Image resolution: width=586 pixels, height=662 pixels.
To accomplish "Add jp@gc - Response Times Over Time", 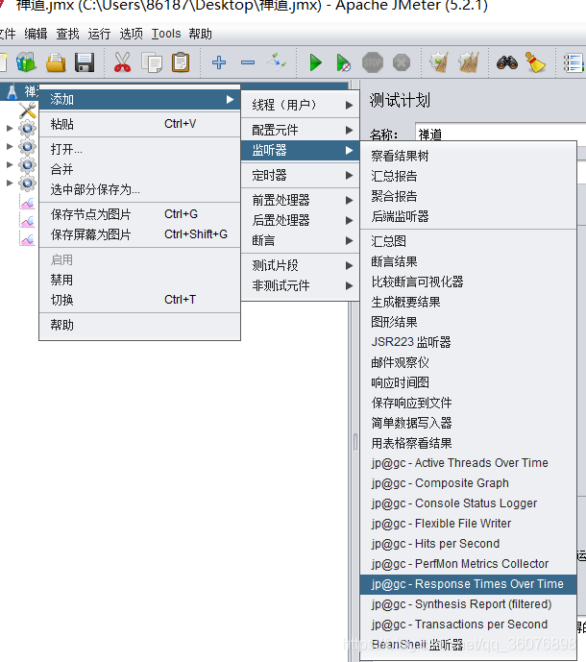I will (468, 584).
